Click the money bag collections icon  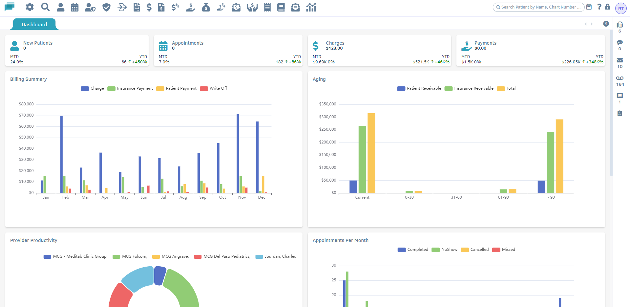206,7
